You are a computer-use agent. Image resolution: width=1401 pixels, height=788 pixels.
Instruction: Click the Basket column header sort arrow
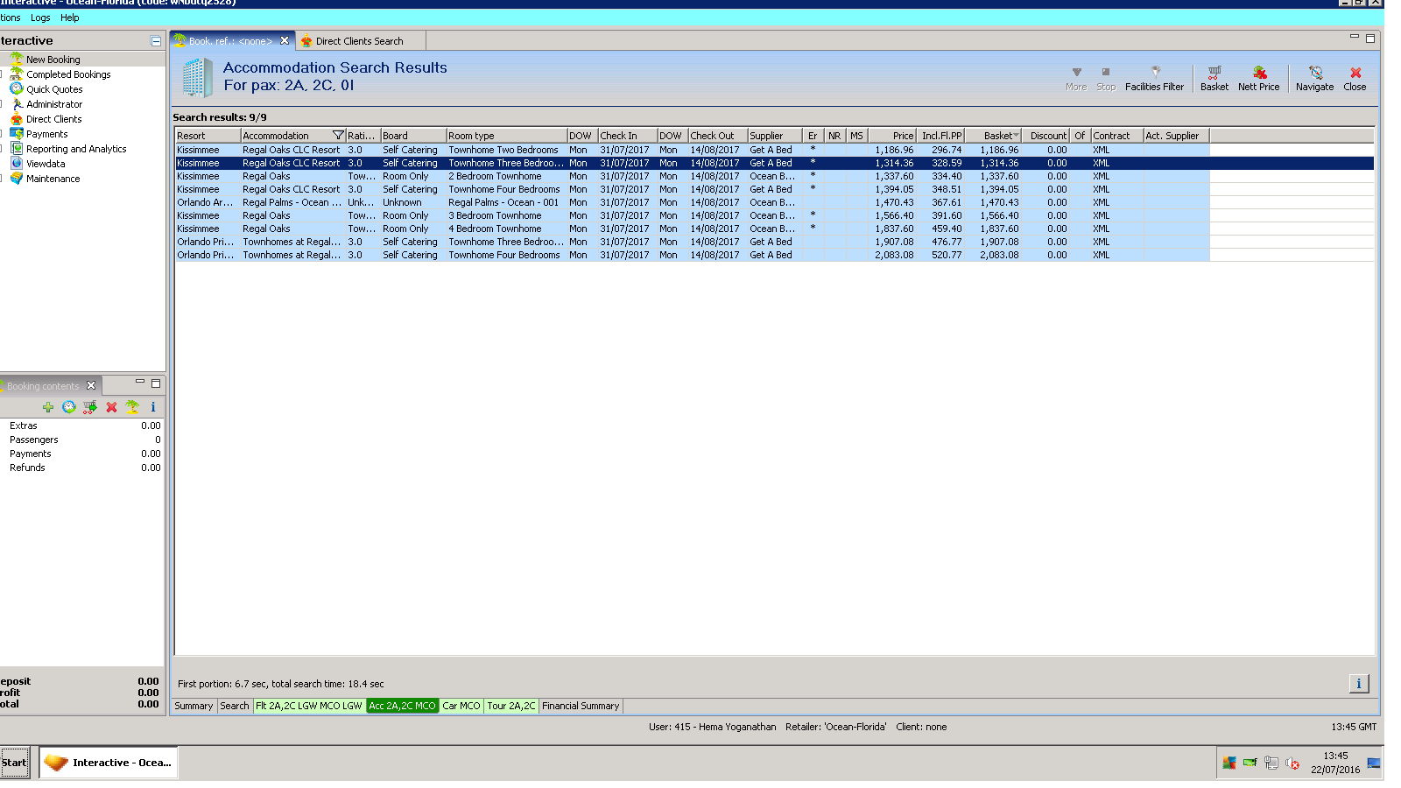[1016, 136]
